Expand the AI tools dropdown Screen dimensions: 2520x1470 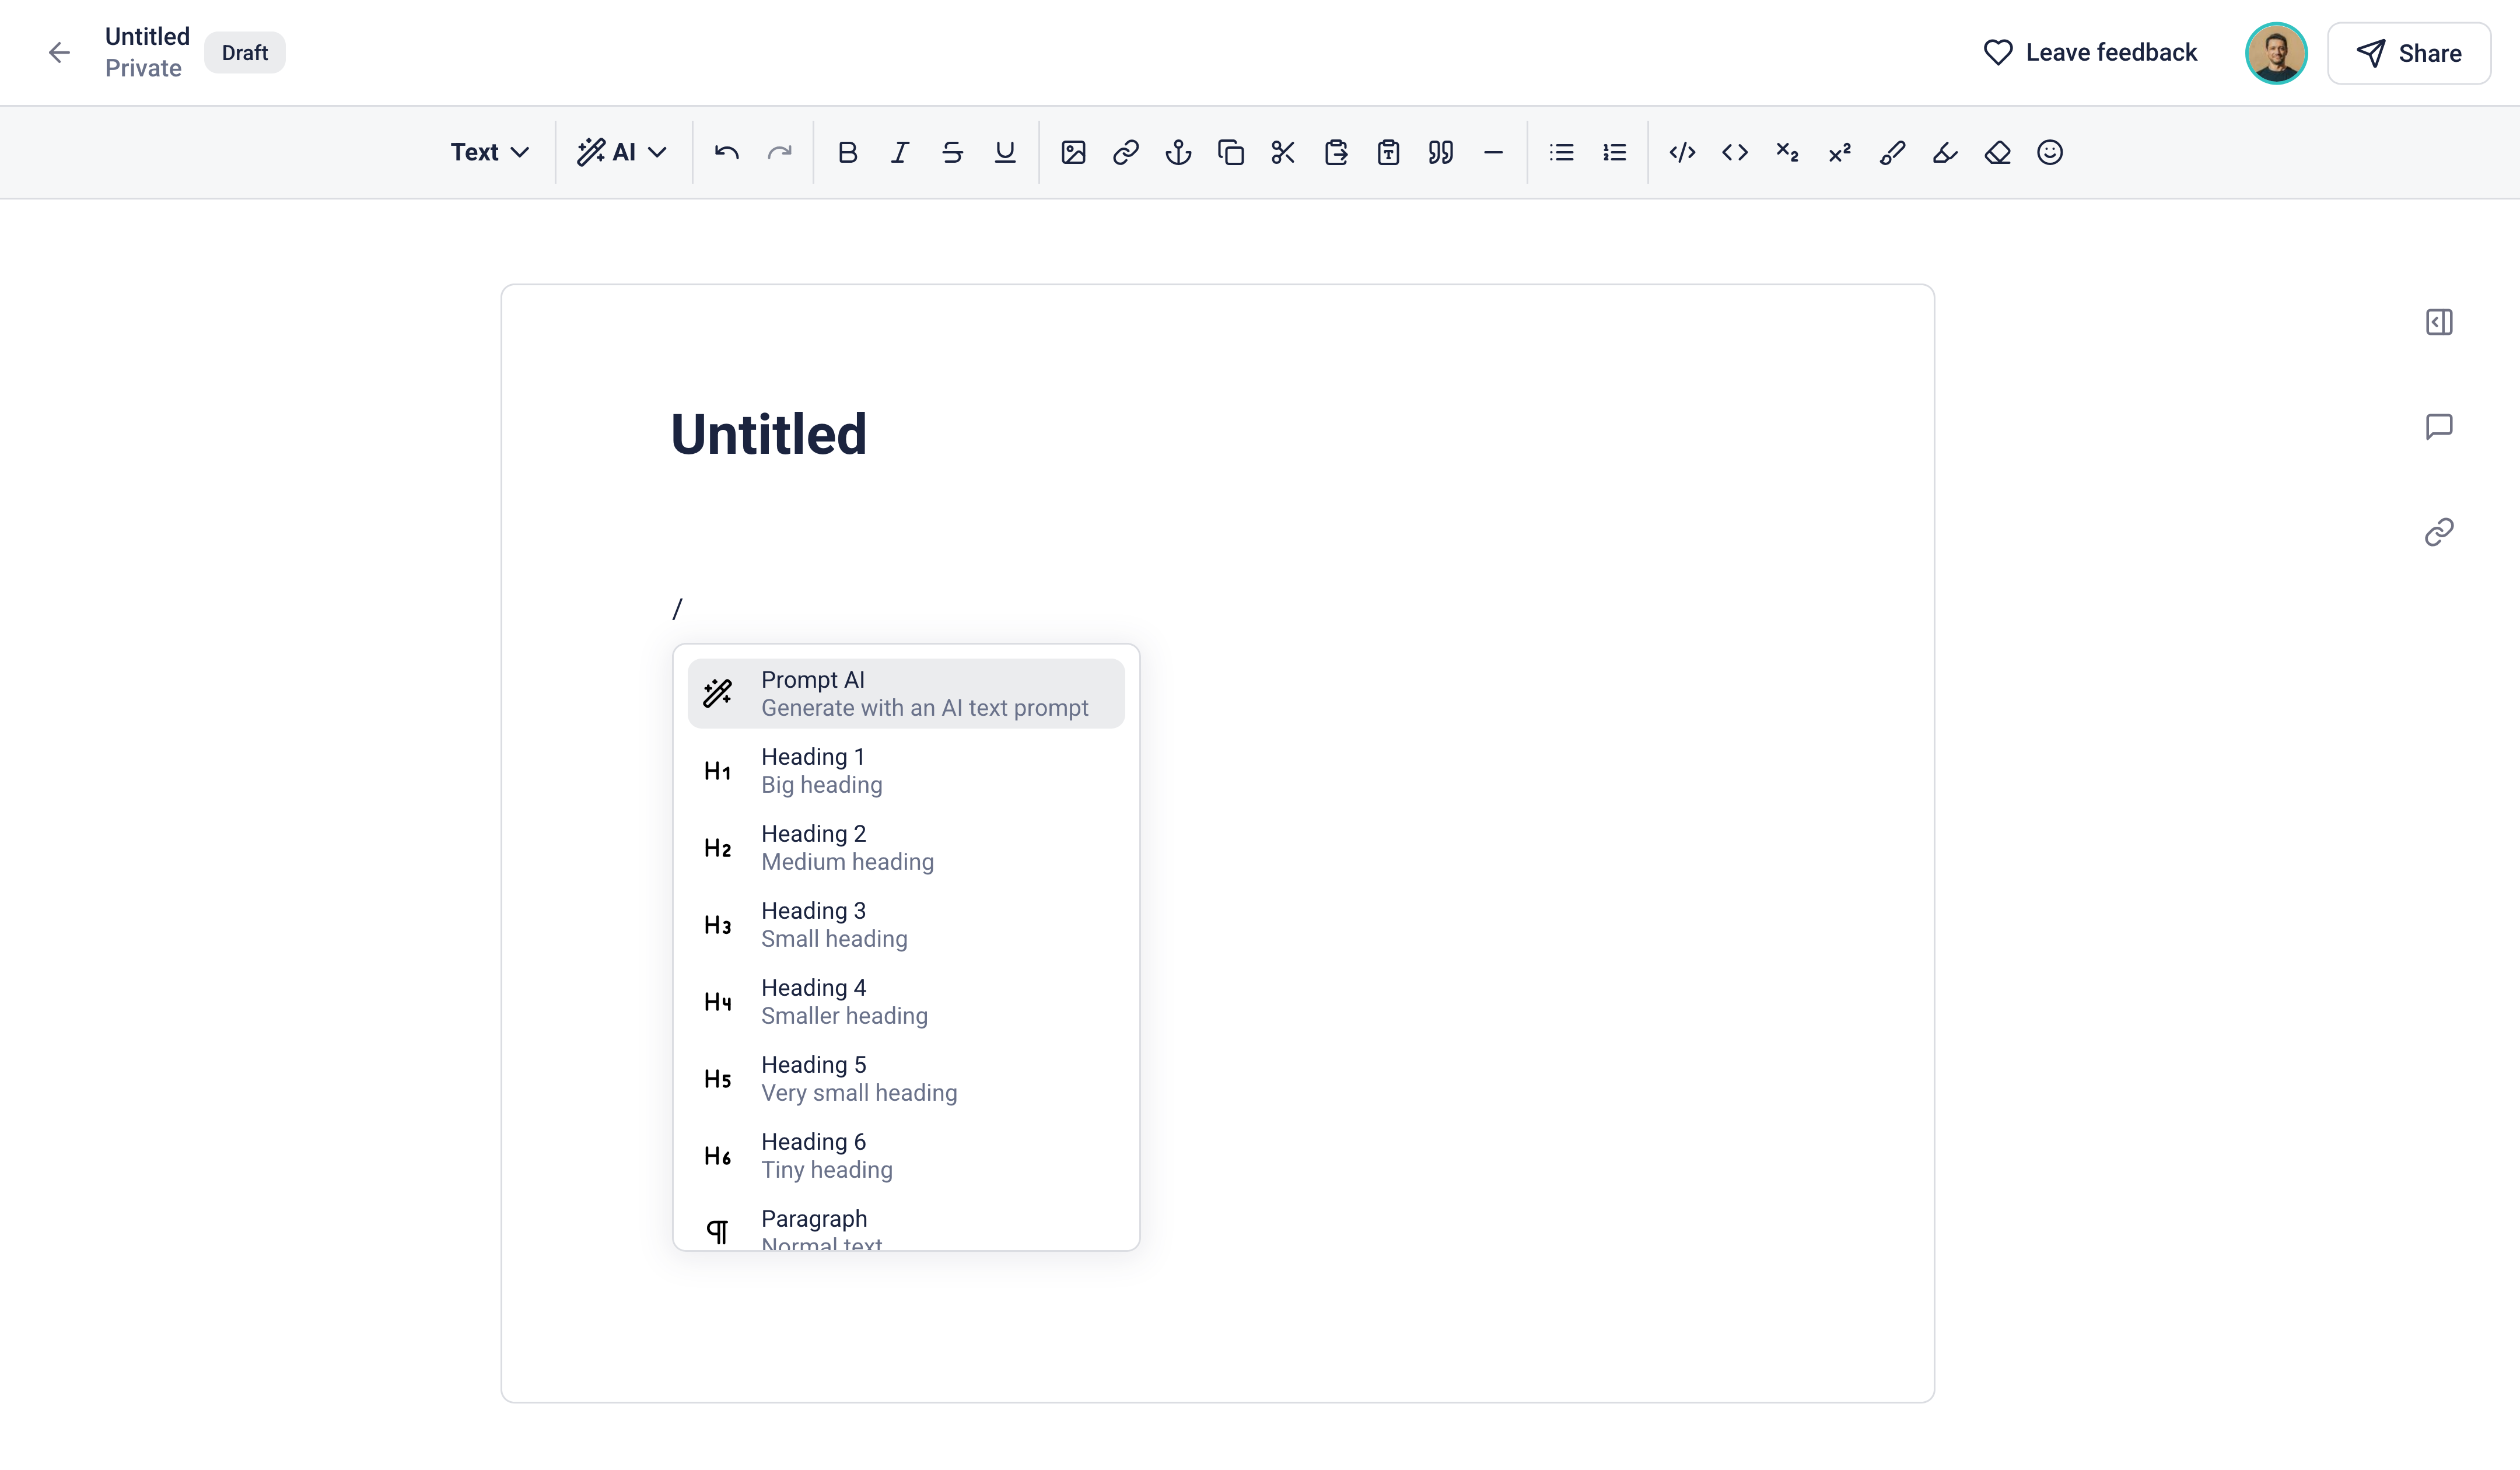[x=621, y=152]
